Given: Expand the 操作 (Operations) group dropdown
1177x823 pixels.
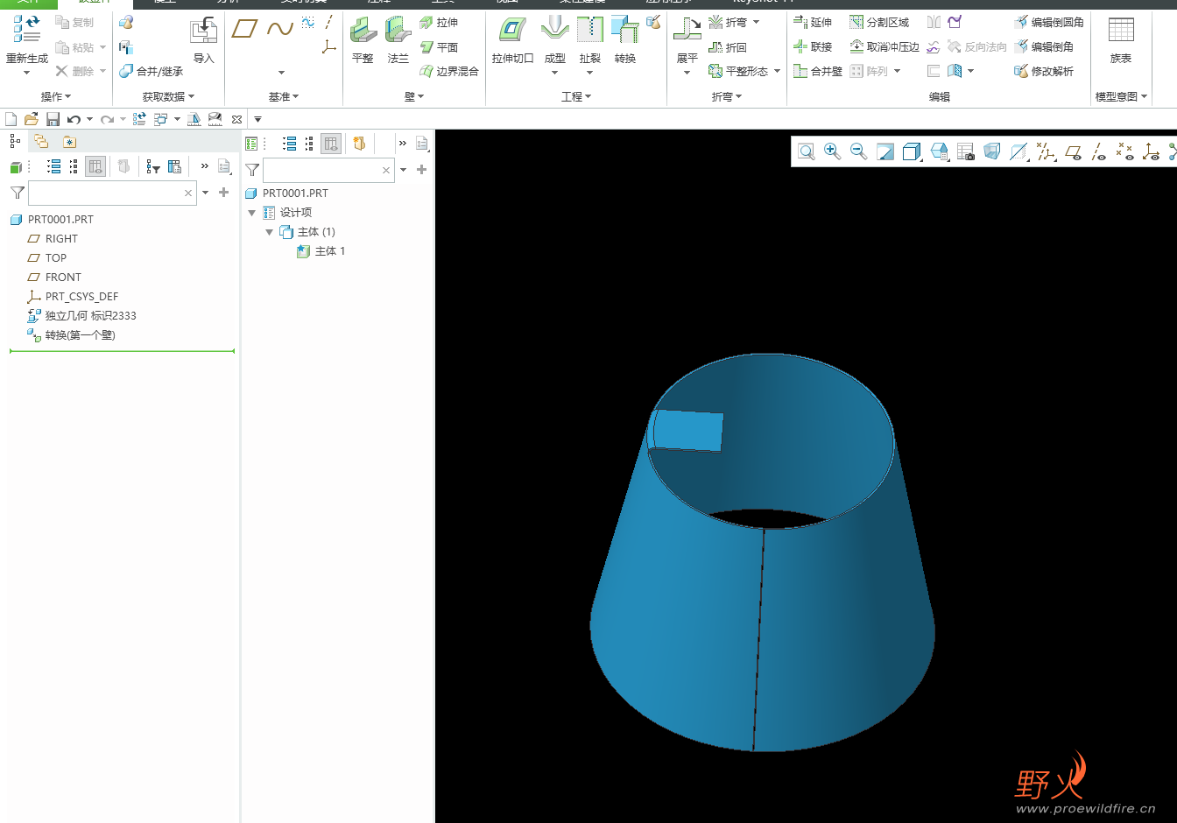Looking at the screenshot, I should [56, 96].
